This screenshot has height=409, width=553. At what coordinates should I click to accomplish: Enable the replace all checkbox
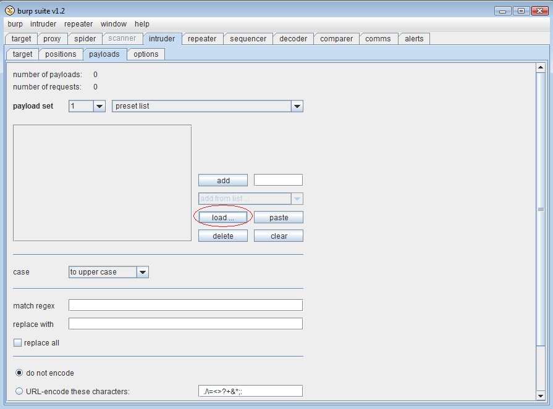click(17, 343)
